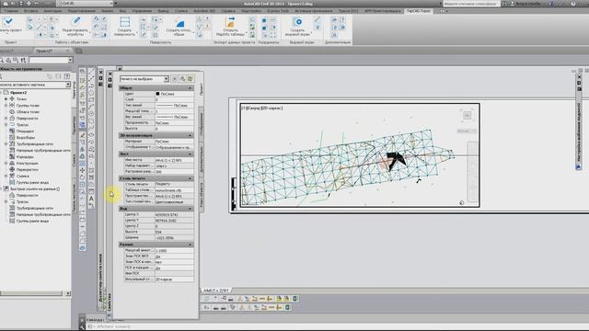Click the Create viewport ribbon icon

(297, 27)
